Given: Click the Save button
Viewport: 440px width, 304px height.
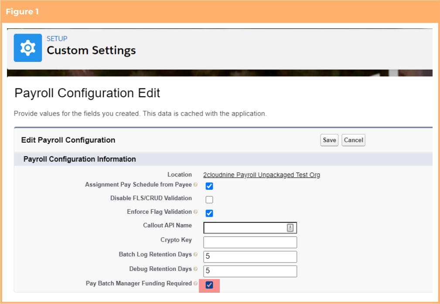Looking at the screenshot, I should pos(329,140).
